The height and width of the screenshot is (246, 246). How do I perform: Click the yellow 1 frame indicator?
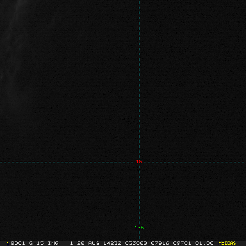8,244
